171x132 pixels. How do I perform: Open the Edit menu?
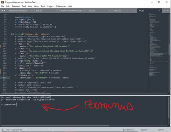[8, 6]
